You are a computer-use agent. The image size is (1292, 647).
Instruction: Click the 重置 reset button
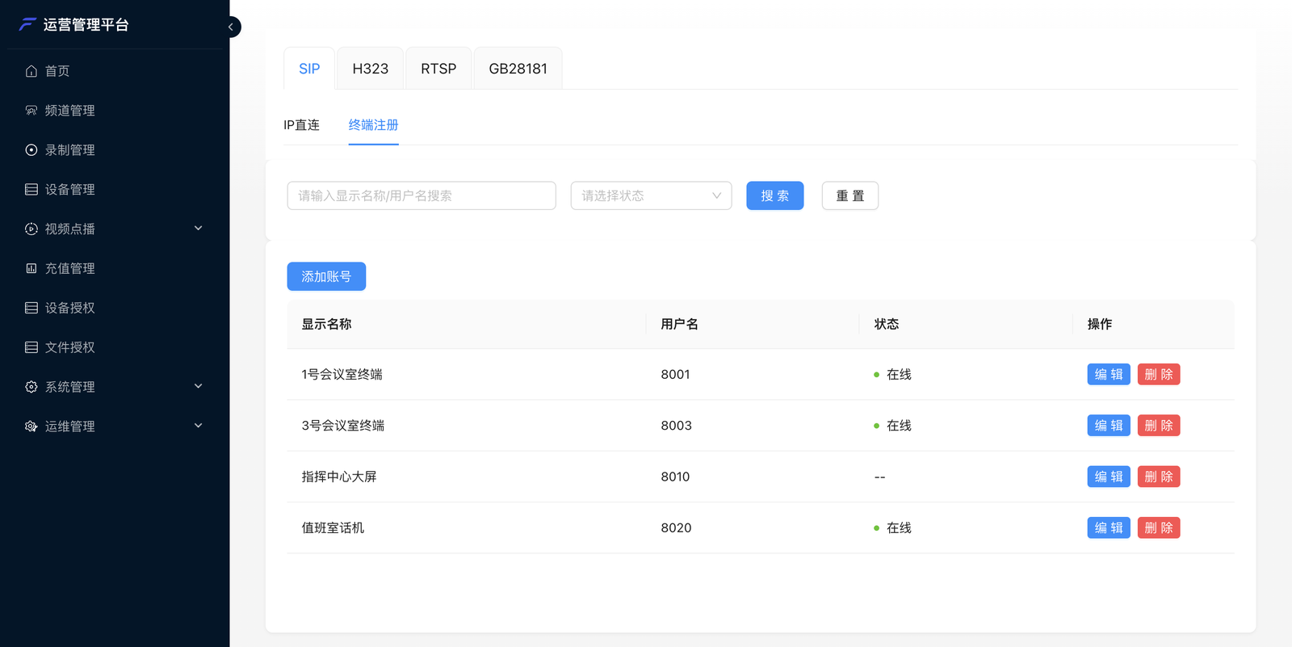850,195
